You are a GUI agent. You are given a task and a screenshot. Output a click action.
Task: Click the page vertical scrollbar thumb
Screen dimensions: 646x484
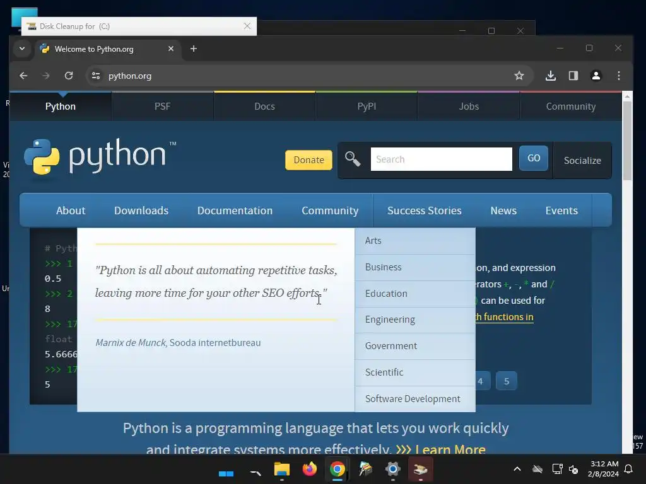(x=627, y=141)
